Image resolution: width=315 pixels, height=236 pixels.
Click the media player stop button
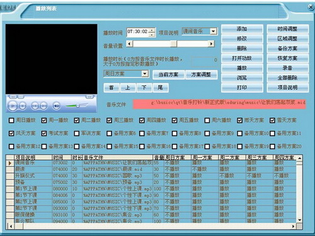(23, 106)
